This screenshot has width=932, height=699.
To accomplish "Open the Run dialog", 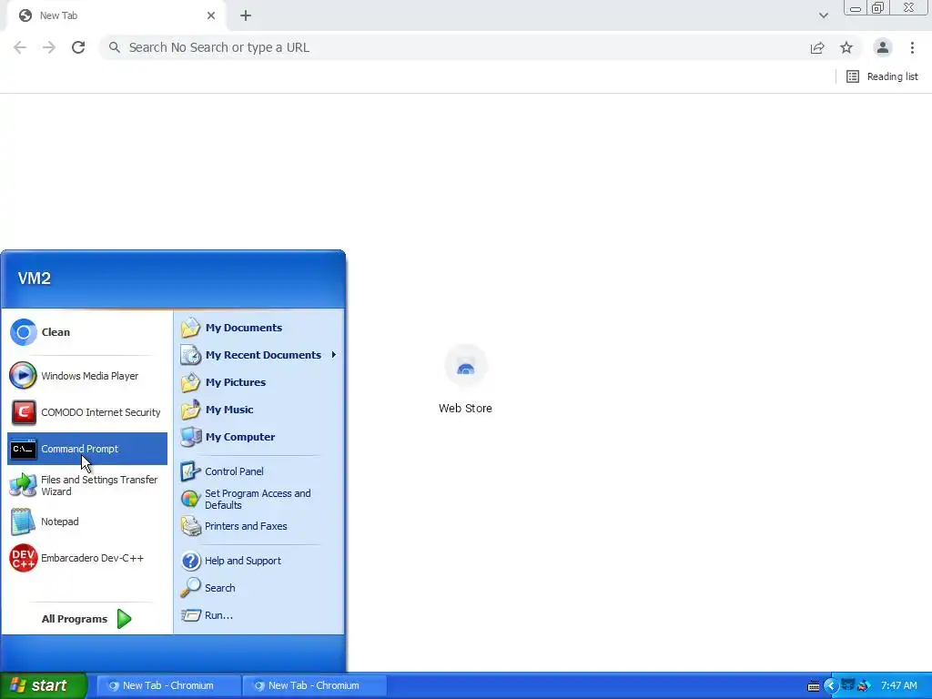I will tap(258, 615).
